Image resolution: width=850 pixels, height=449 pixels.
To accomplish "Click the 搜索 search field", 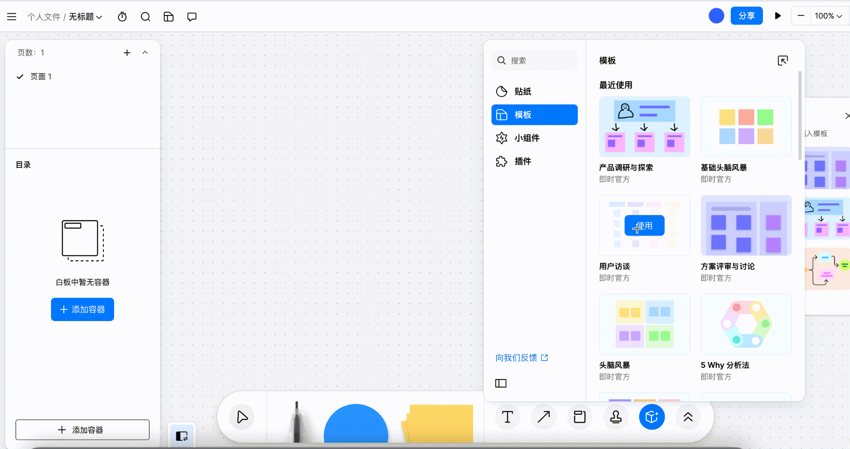I will coord(534,61).
